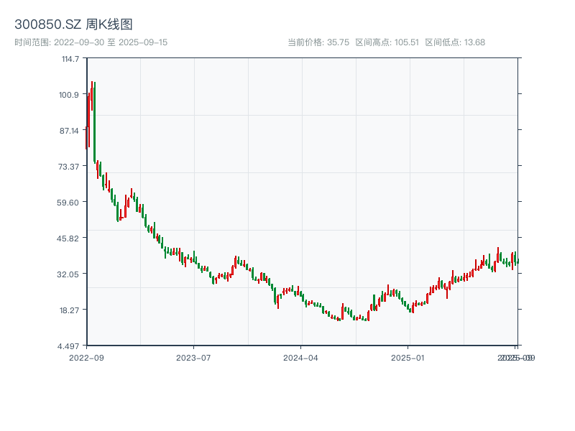Click the y-axis value 18.27
The image size is (575, 431).
pyautogui.click(x=69, y=310)
